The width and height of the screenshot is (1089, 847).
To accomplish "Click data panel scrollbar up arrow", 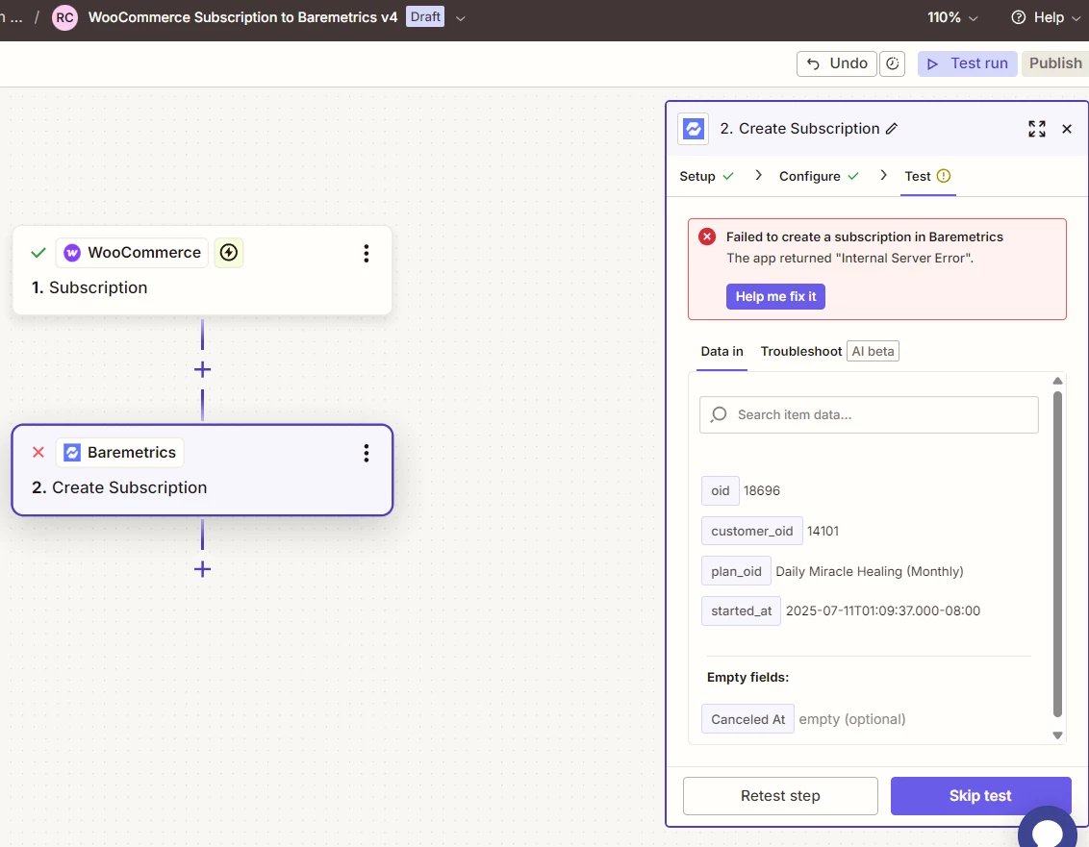I will (1058, 381).
